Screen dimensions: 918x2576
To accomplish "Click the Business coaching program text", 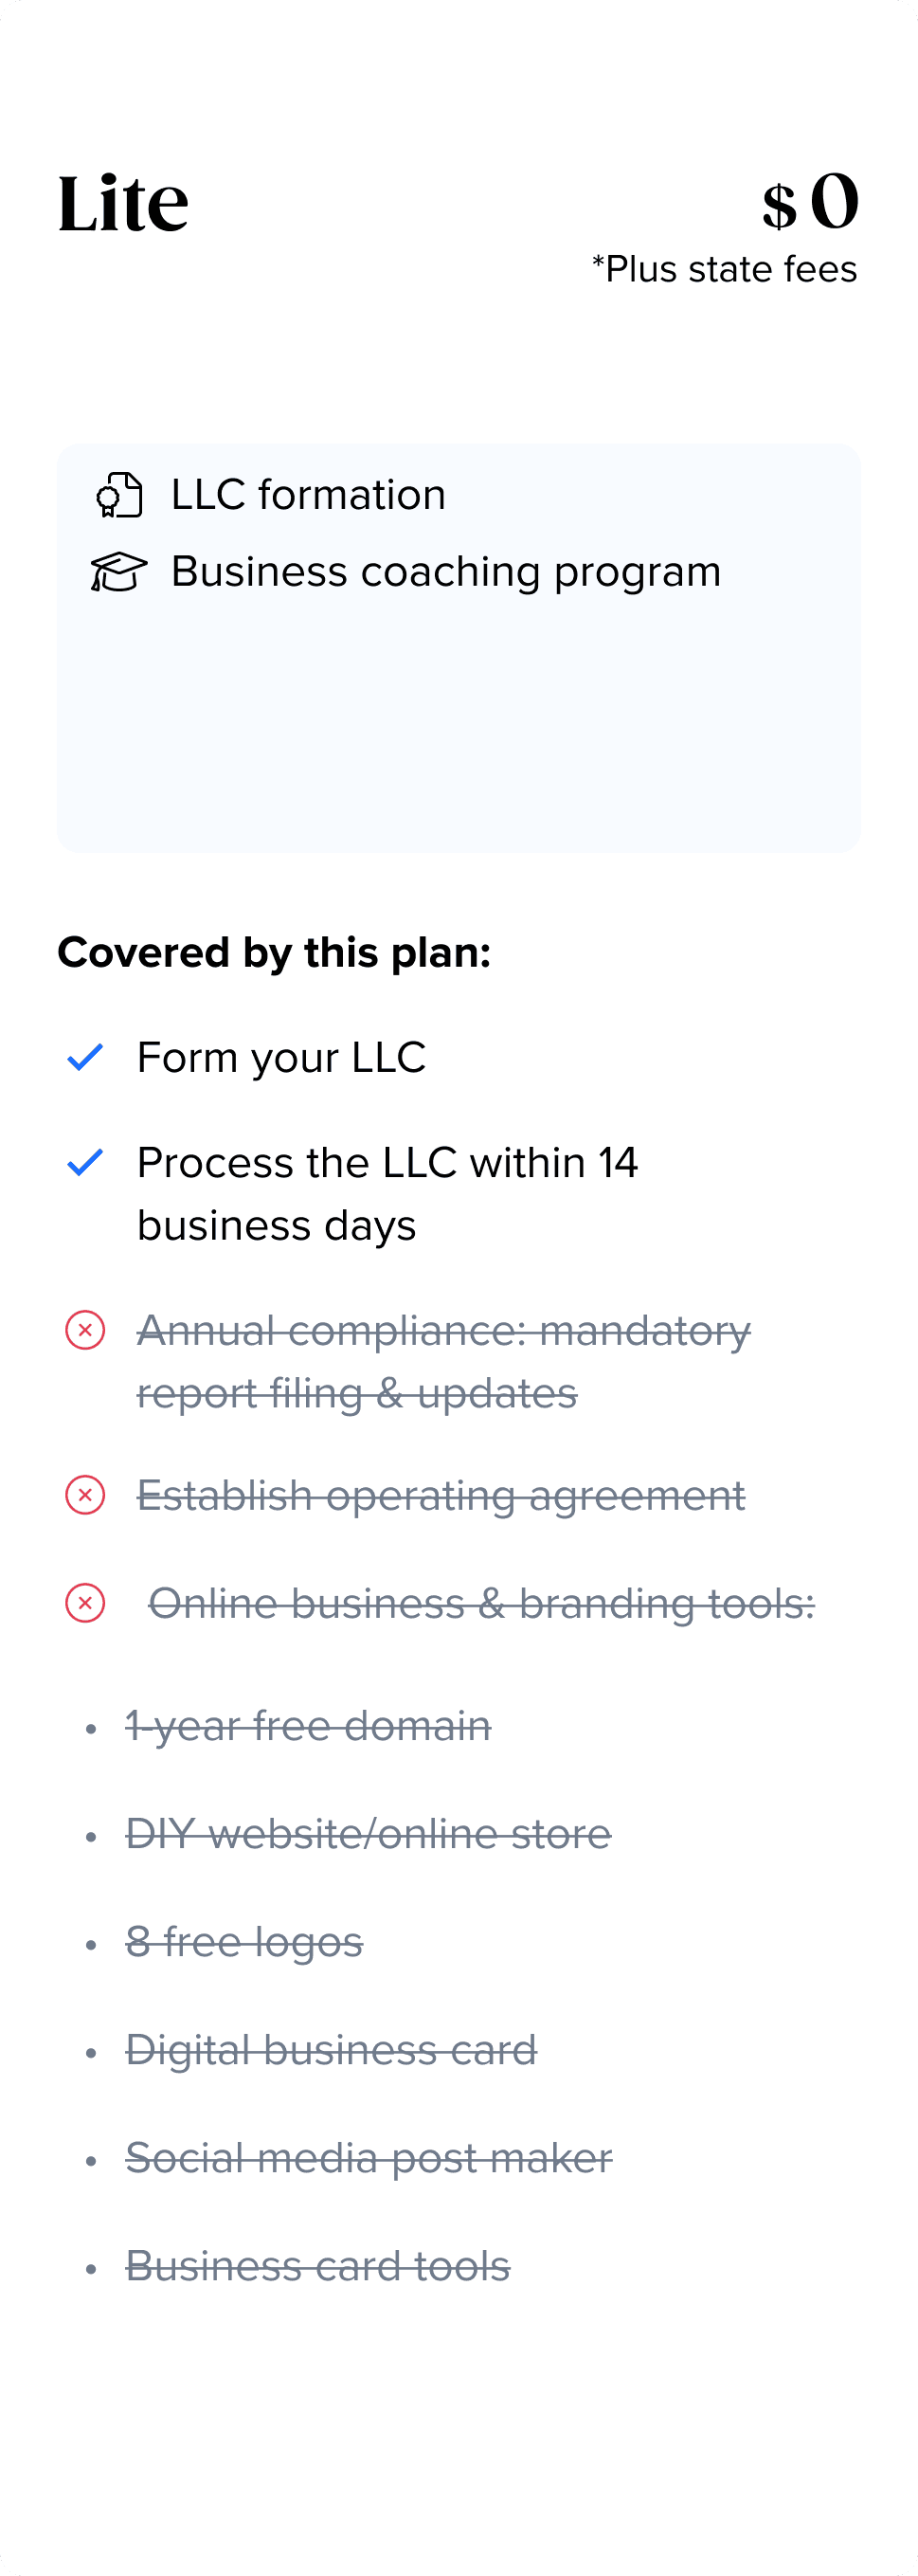I will tap(446, 572).
